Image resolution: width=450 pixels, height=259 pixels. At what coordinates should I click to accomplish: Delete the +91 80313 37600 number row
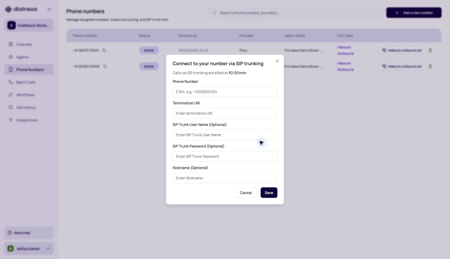click(x=430, y=50)
